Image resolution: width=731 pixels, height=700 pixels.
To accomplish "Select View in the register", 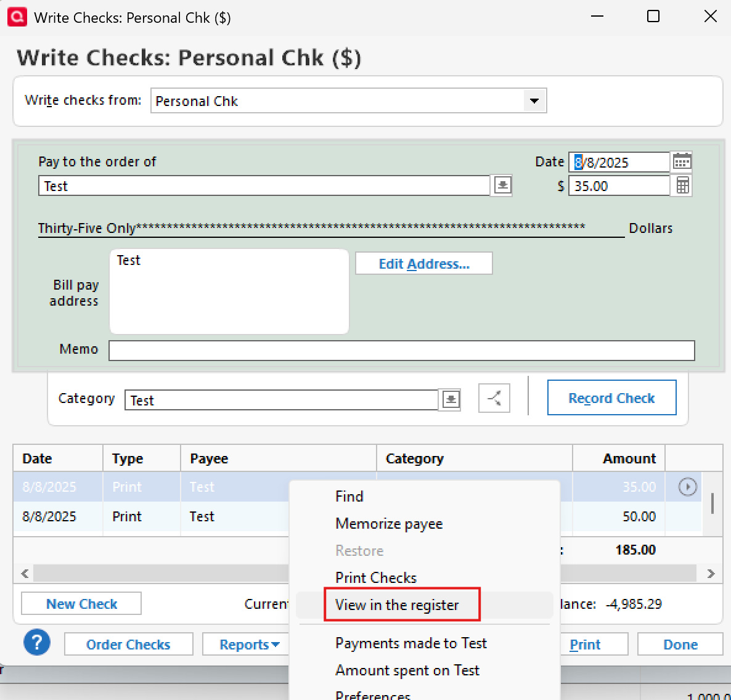I will pyautogui.click(x=397, y=604).
